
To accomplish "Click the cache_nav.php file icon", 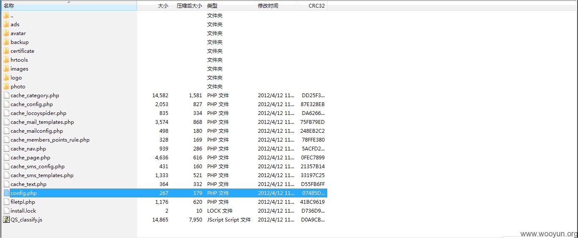I will pos(6,149).
